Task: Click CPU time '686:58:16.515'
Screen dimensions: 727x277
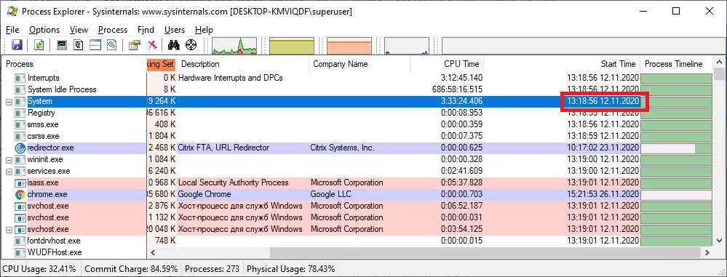Action: point(457,90)
